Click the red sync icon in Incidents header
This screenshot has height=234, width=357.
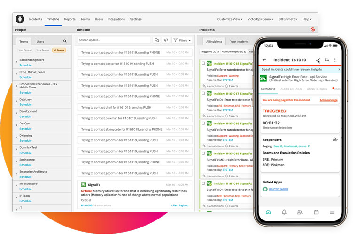(313, 29)
